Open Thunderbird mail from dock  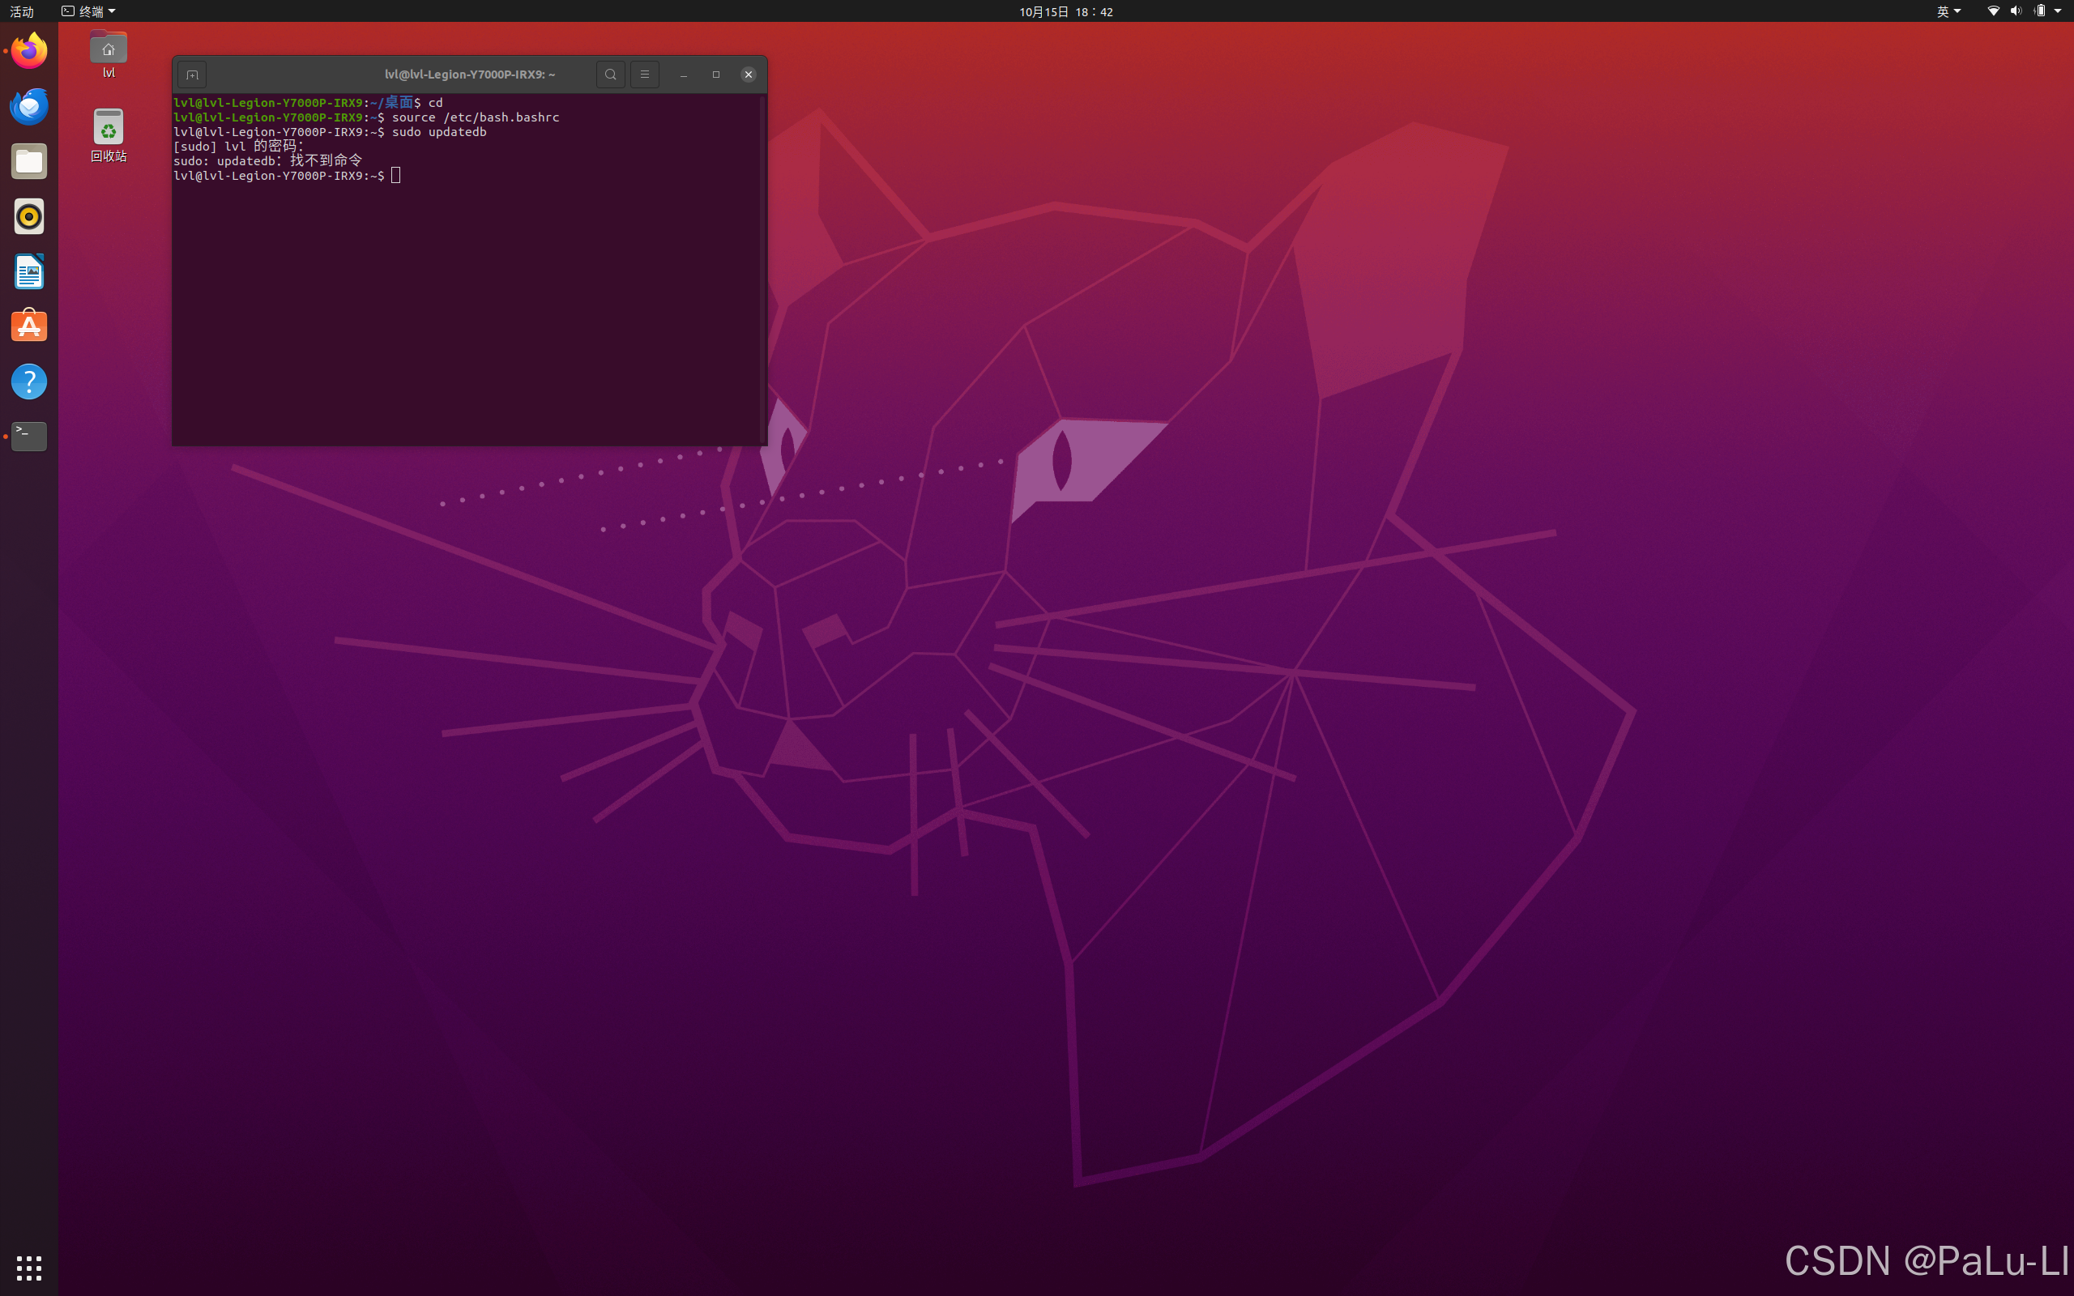coord(29,106)
